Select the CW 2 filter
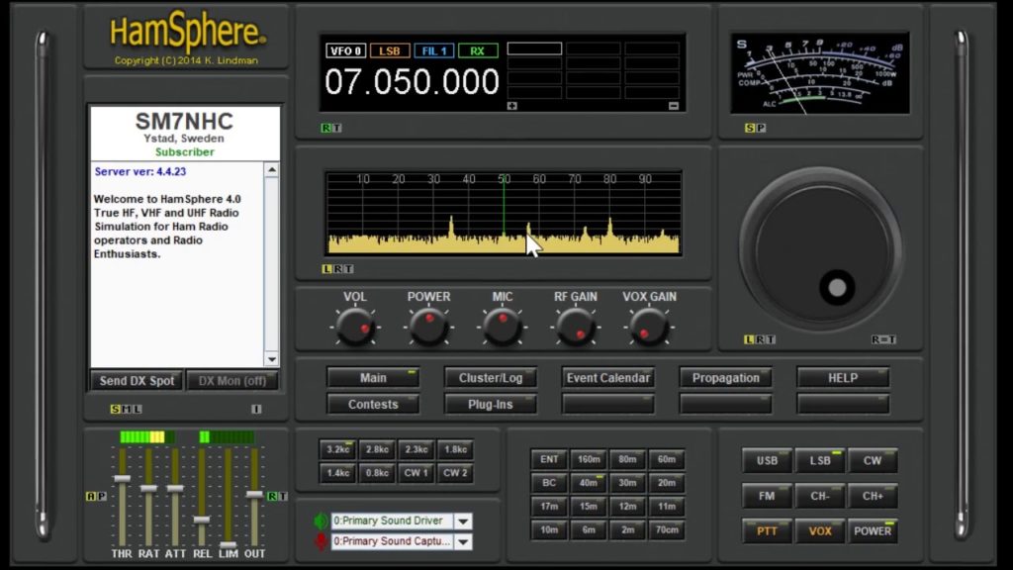 [455, 473]
